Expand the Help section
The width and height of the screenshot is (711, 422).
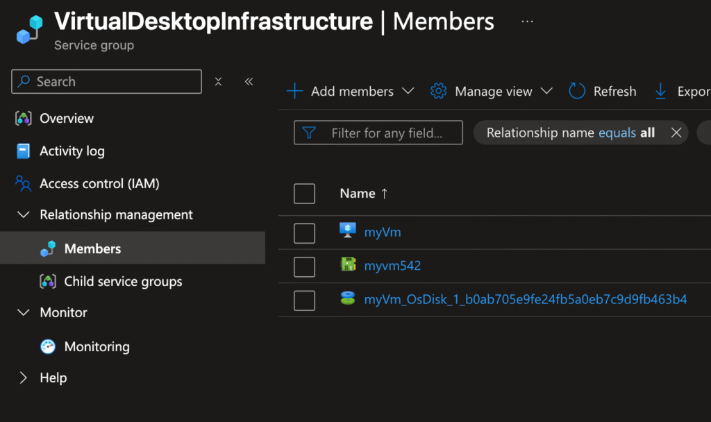pos(24,378)
